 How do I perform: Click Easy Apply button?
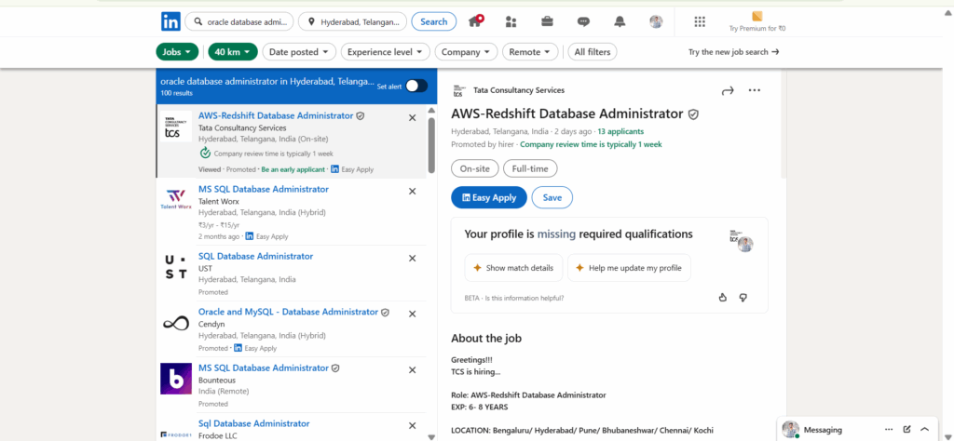point(488,197)
